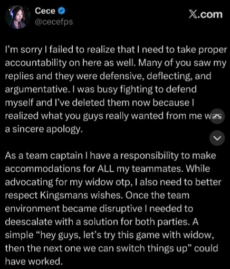230x269 pixels.
Task: Click the up chevron circle button
Action: pyautogui.click(x=217, y=116)
